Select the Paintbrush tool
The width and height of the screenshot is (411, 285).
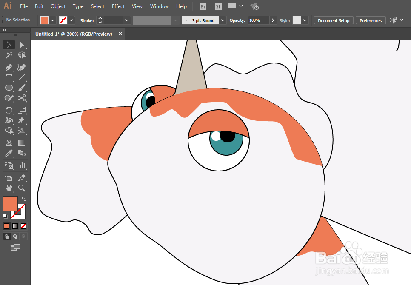22,88
